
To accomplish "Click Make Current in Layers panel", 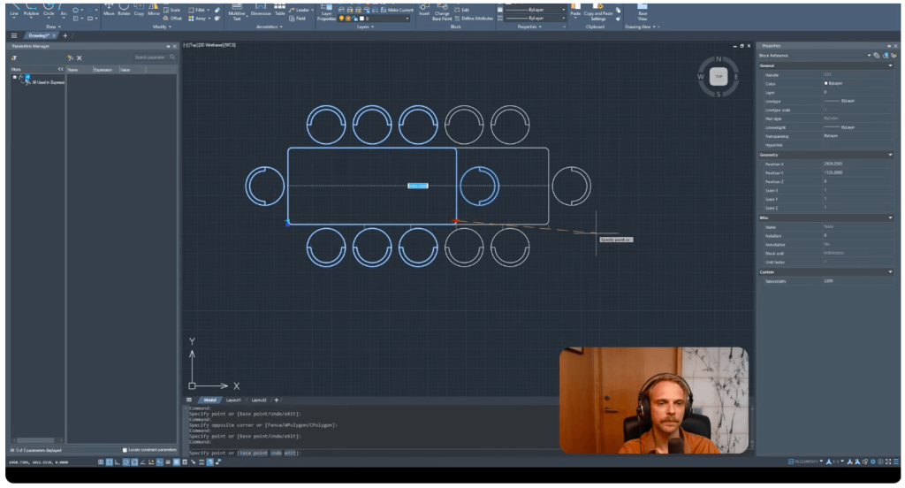I will pos(400,10).
